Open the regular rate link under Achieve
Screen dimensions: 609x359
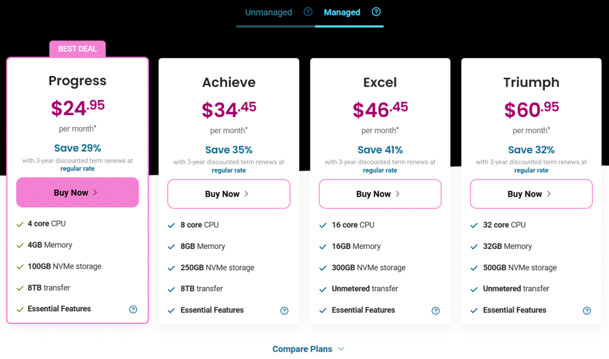click(x=228, y=170)
